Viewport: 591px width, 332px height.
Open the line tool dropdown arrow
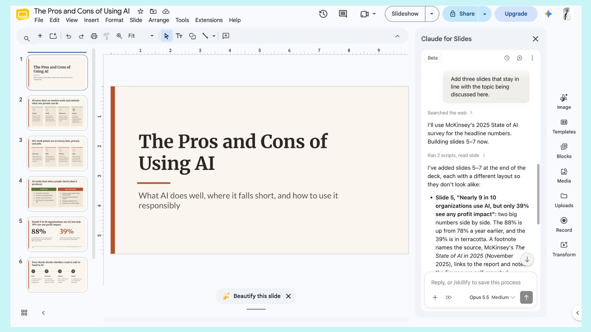click(x=214, y=36)
